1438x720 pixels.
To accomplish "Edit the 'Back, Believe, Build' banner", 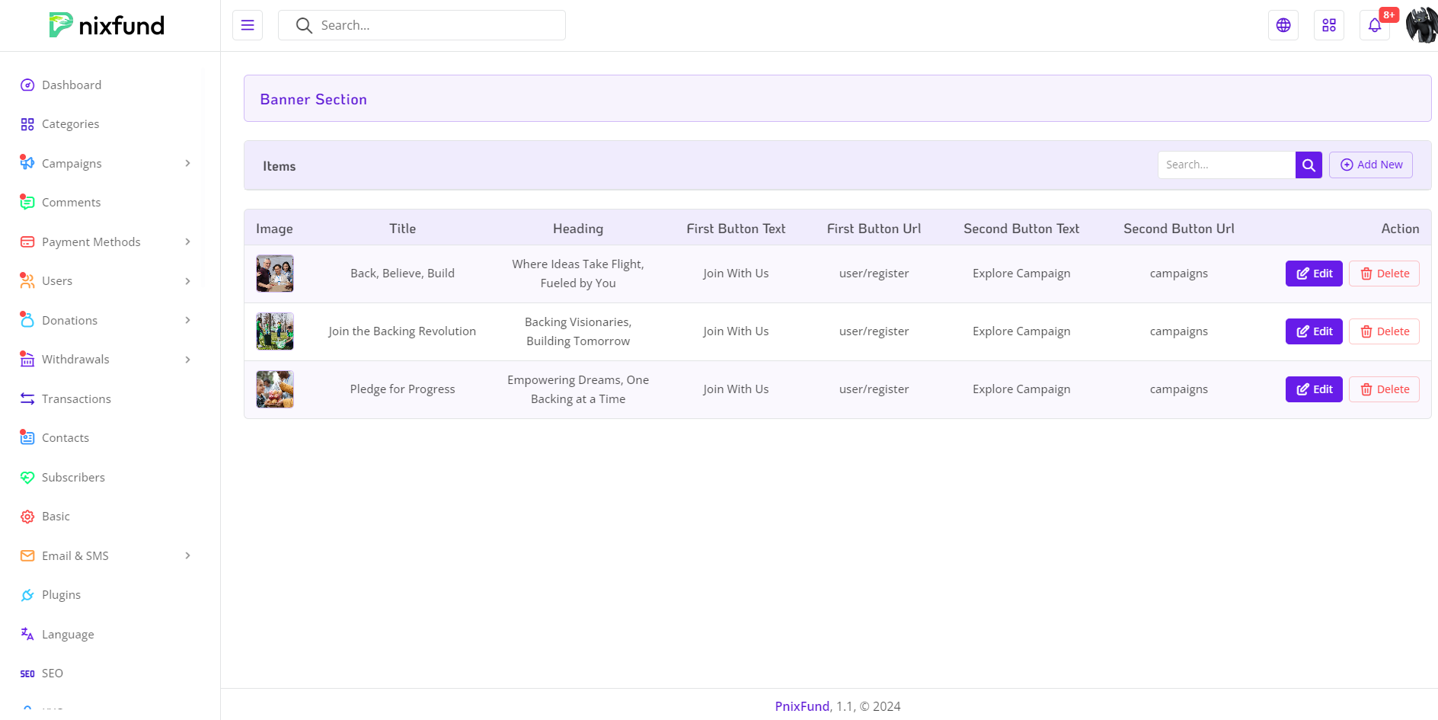I will 1314,274.
